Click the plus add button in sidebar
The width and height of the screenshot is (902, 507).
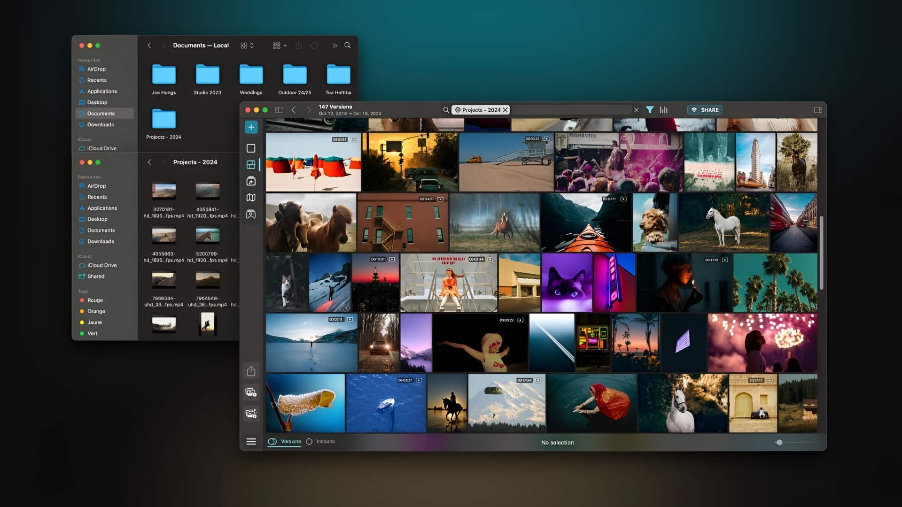(251, 127)
